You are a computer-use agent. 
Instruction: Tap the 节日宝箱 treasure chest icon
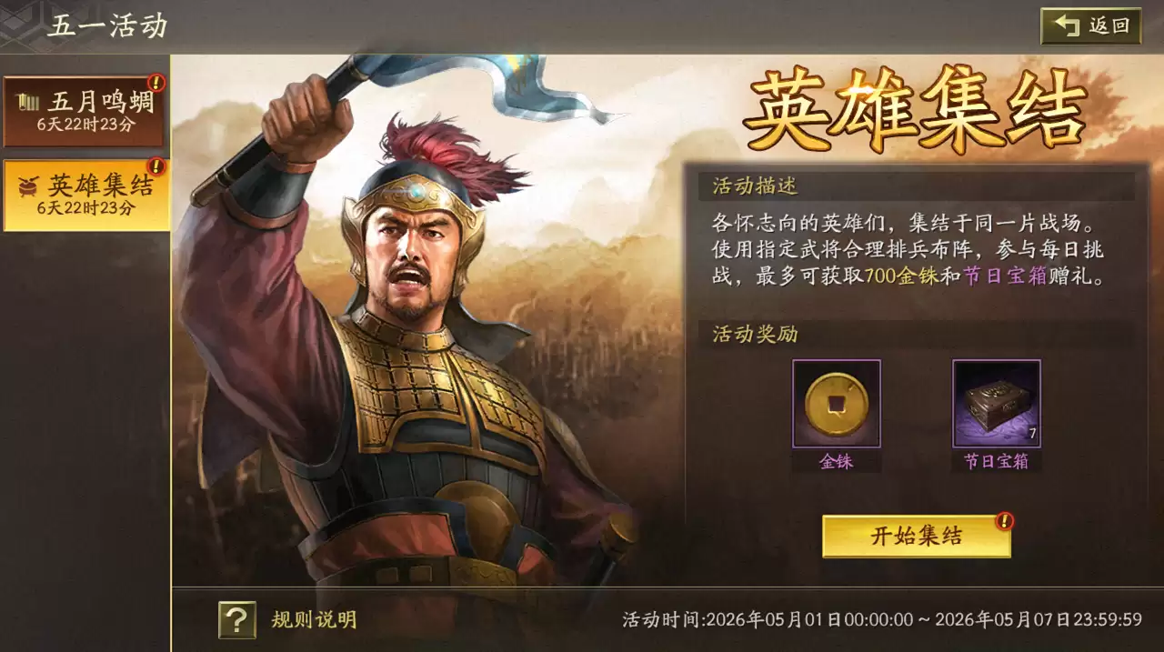pyautogui.click(x=996, y=404)
